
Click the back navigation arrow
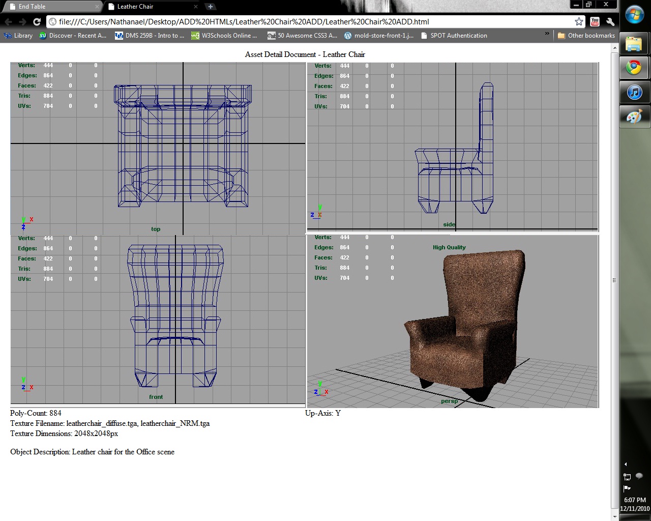click(x=9, y=22)
